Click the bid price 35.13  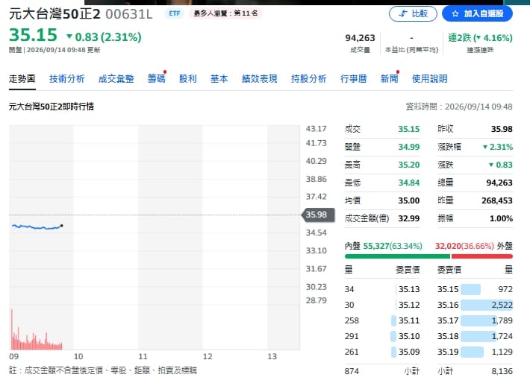pyautogui.click(x=409, y=290)
